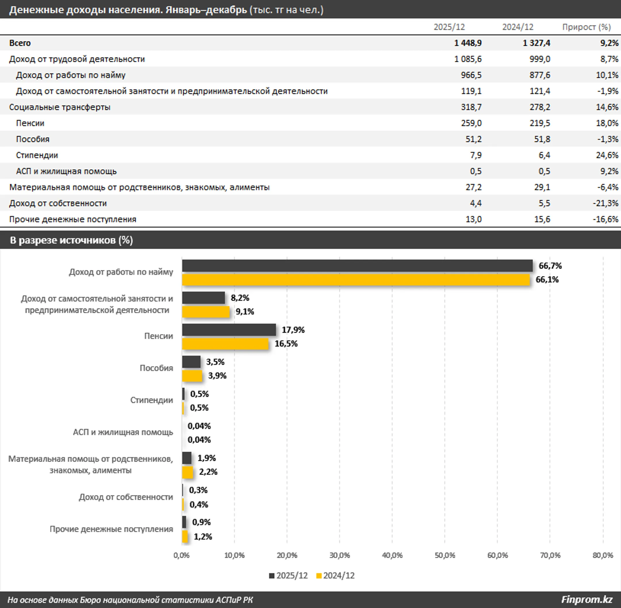The image size is (621, 608).
Task: Click the yellow 2024/12 legend swatch
Action: (319, 576)
